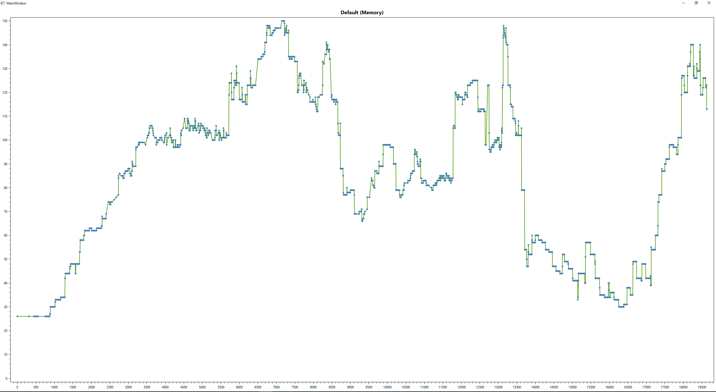Image resolution: width=716 pixels, height=392 pixels.
Task: Click the 0 label on the Y axis
Action: [x=6, y=378]
